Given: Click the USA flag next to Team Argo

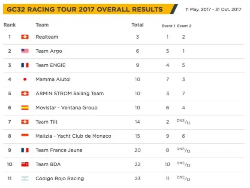Looking at the screenshot, I should coord(25,51).
